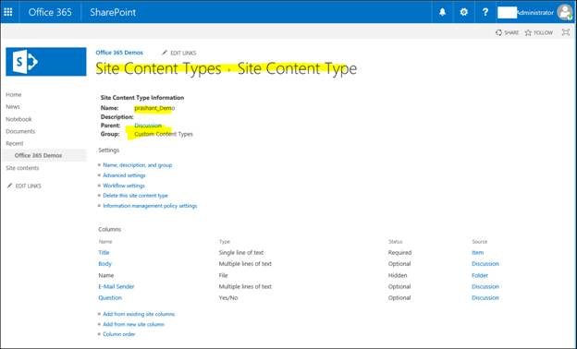The width and height of the screenshot is (577, 349).
Task: Open News in left navigation
Action: [x=13, y=106]
